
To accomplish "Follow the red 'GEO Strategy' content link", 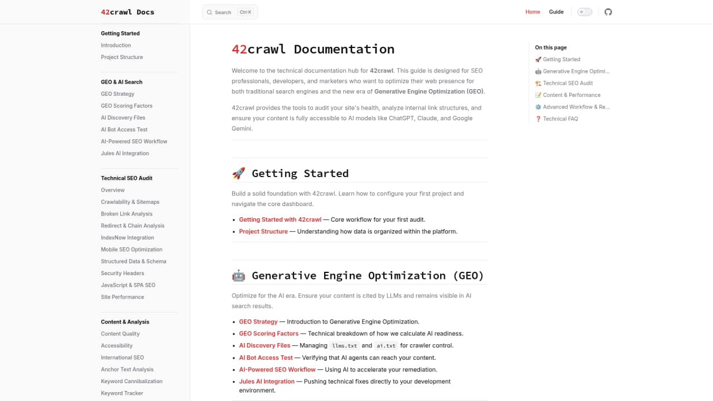I will pyautogui.click(x=258, y=322).
